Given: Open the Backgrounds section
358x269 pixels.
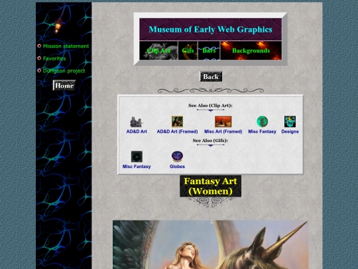Looking at the screenshot, I should click(251, 50).
